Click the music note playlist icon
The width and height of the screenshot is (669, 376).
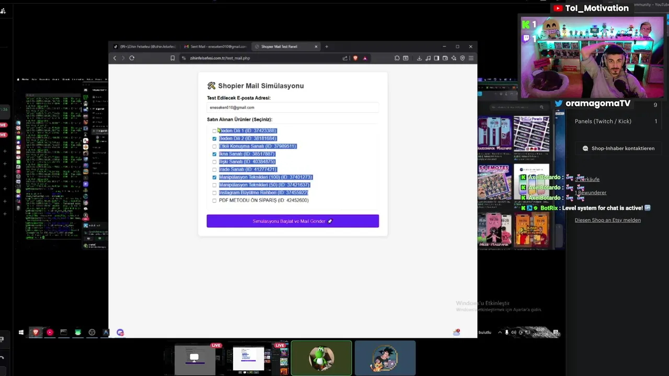pyautogui.click(x=428, y=58)
